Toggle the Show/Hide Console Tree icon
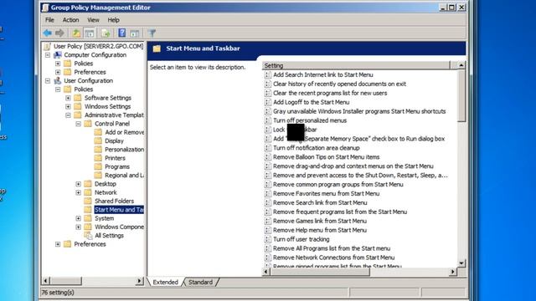Viewport: 536px width, 301px height. tap(90, 33)
